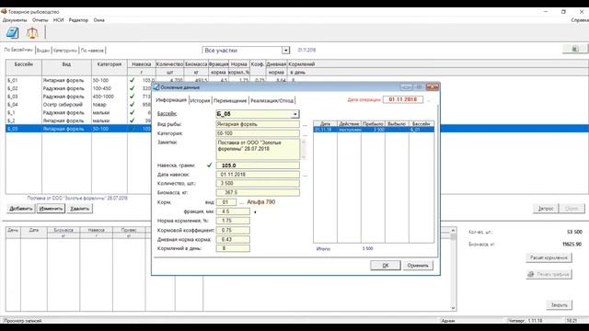Click the Вид рыбы Янтарная форель field
Image resolution: width=589 pixels, height=331 pixels.
point(258,124)
